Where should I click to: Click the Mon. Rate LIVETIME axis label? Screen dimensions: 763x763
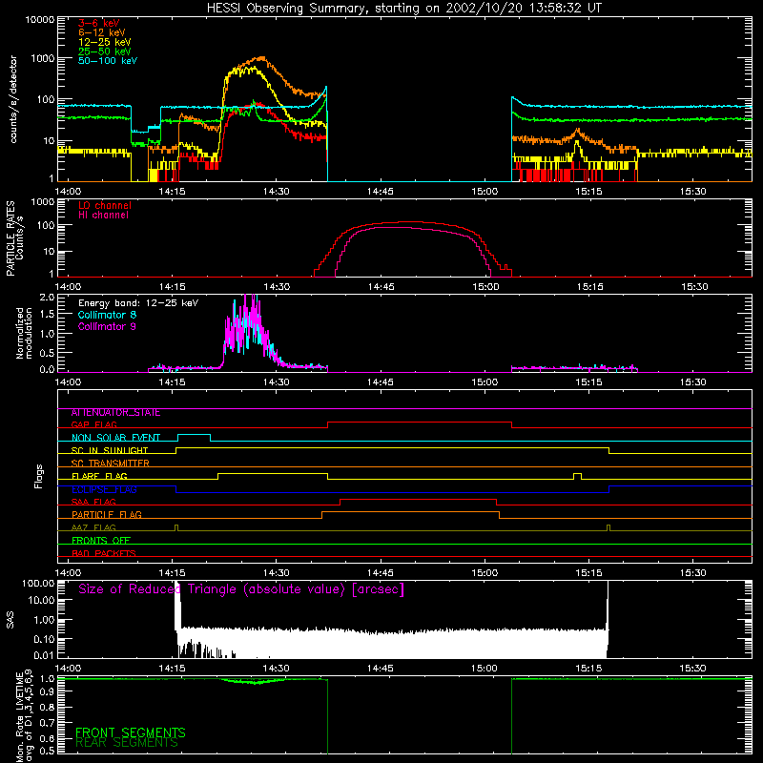click(24, 715)
